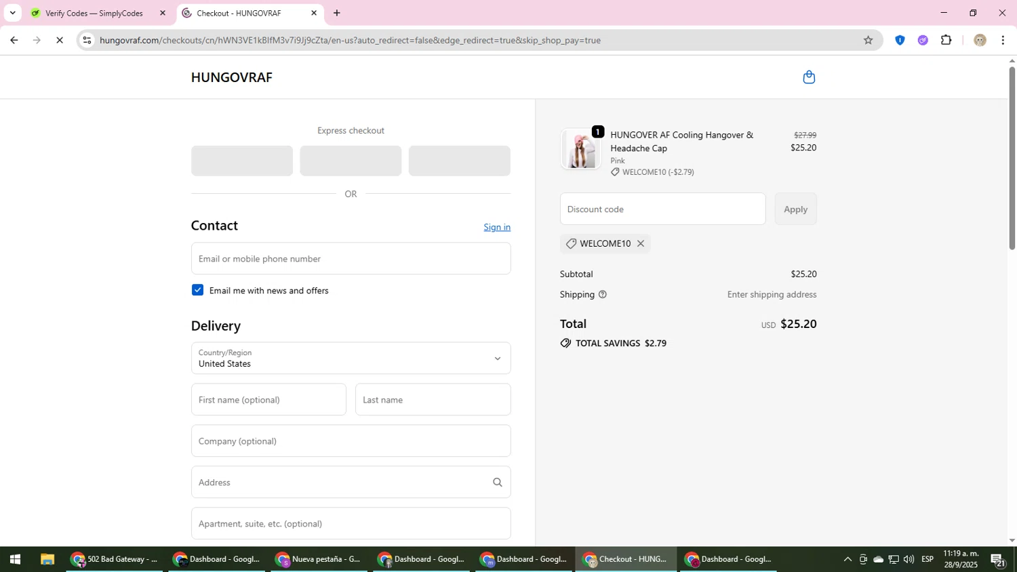Click the browser address bar URL
This screenshot has height=572, width=1017.
click(x=350, y=40)
